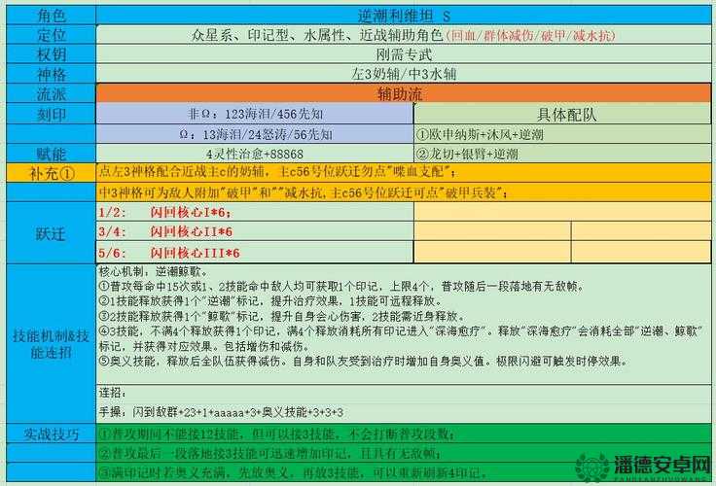Select the '1/2: 闪回核心I*6' cell
The image size is (716, 486).
point(255,212)
